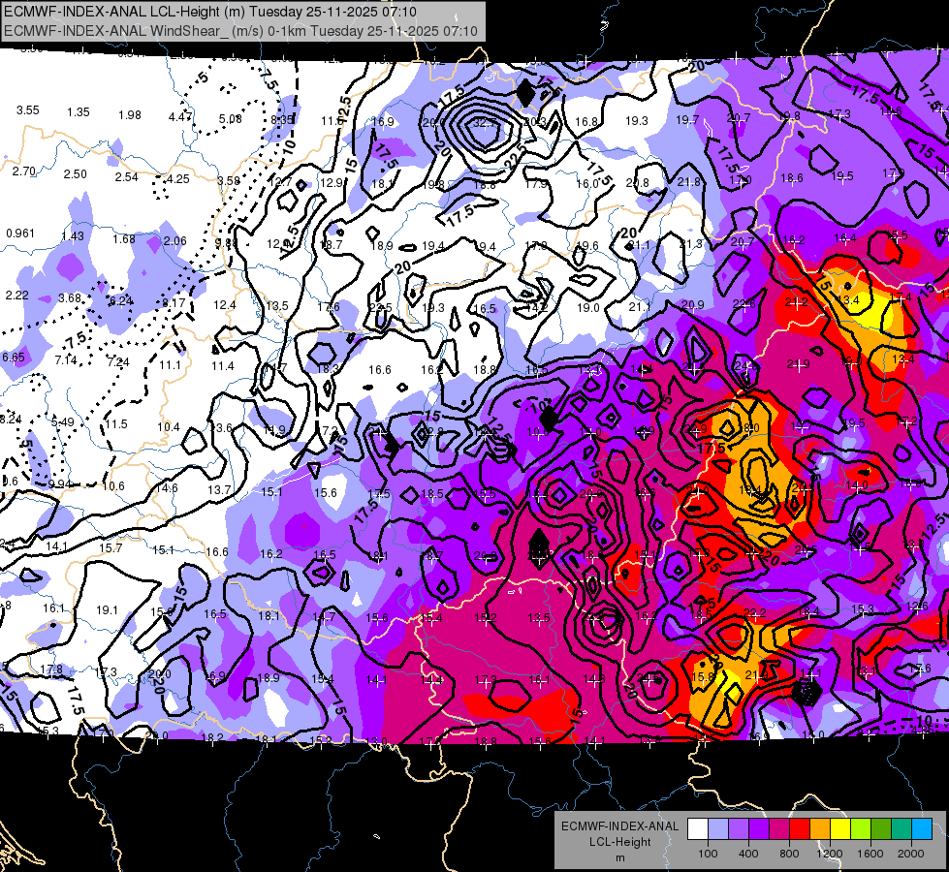Image resolution: width=949 pixels, height=872 pixels.
Task: Click the '19.1' wind shear value
Action: pos(108,610)
